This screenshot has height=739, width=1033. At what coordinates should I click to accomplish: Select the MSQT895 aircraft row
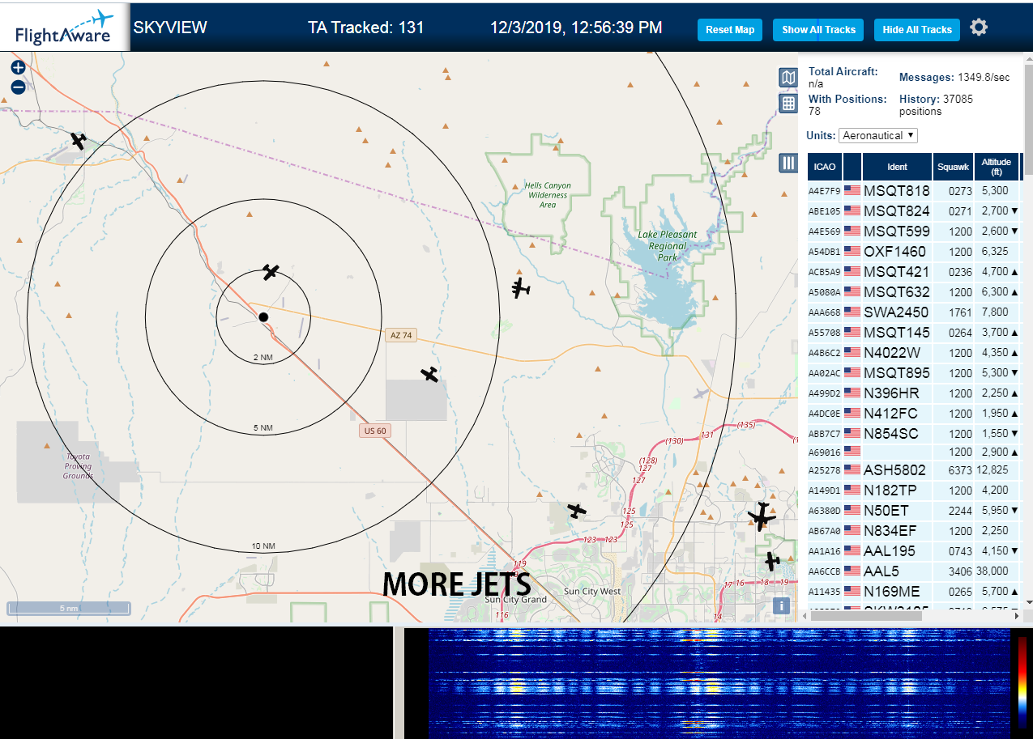pos(913,373)
